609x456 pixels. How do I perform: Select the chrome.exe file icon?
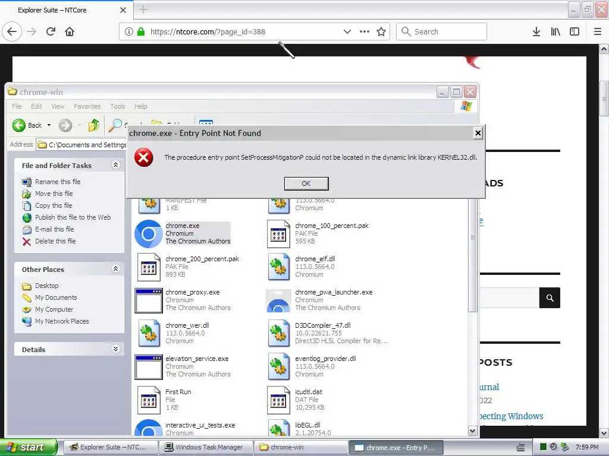(148, 234)
